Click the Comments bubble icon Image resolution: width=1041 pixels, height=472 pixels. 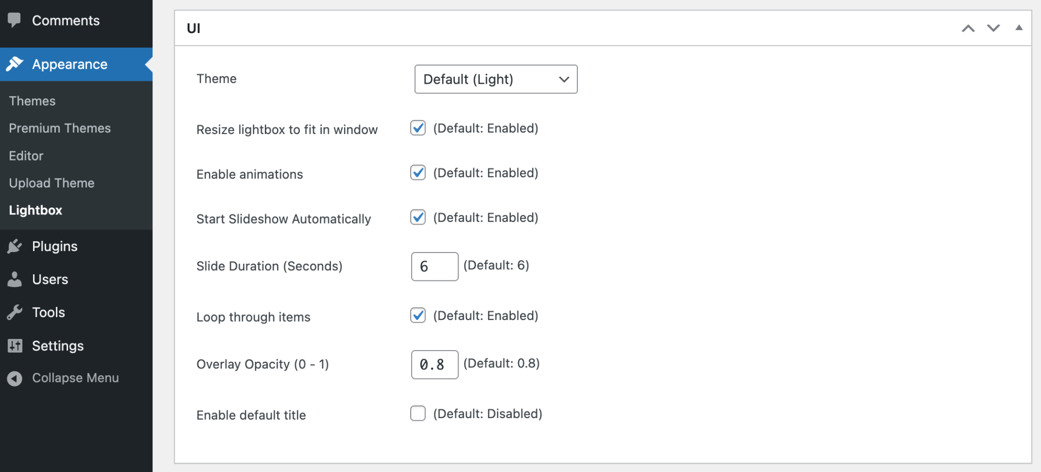pos(15,20)
